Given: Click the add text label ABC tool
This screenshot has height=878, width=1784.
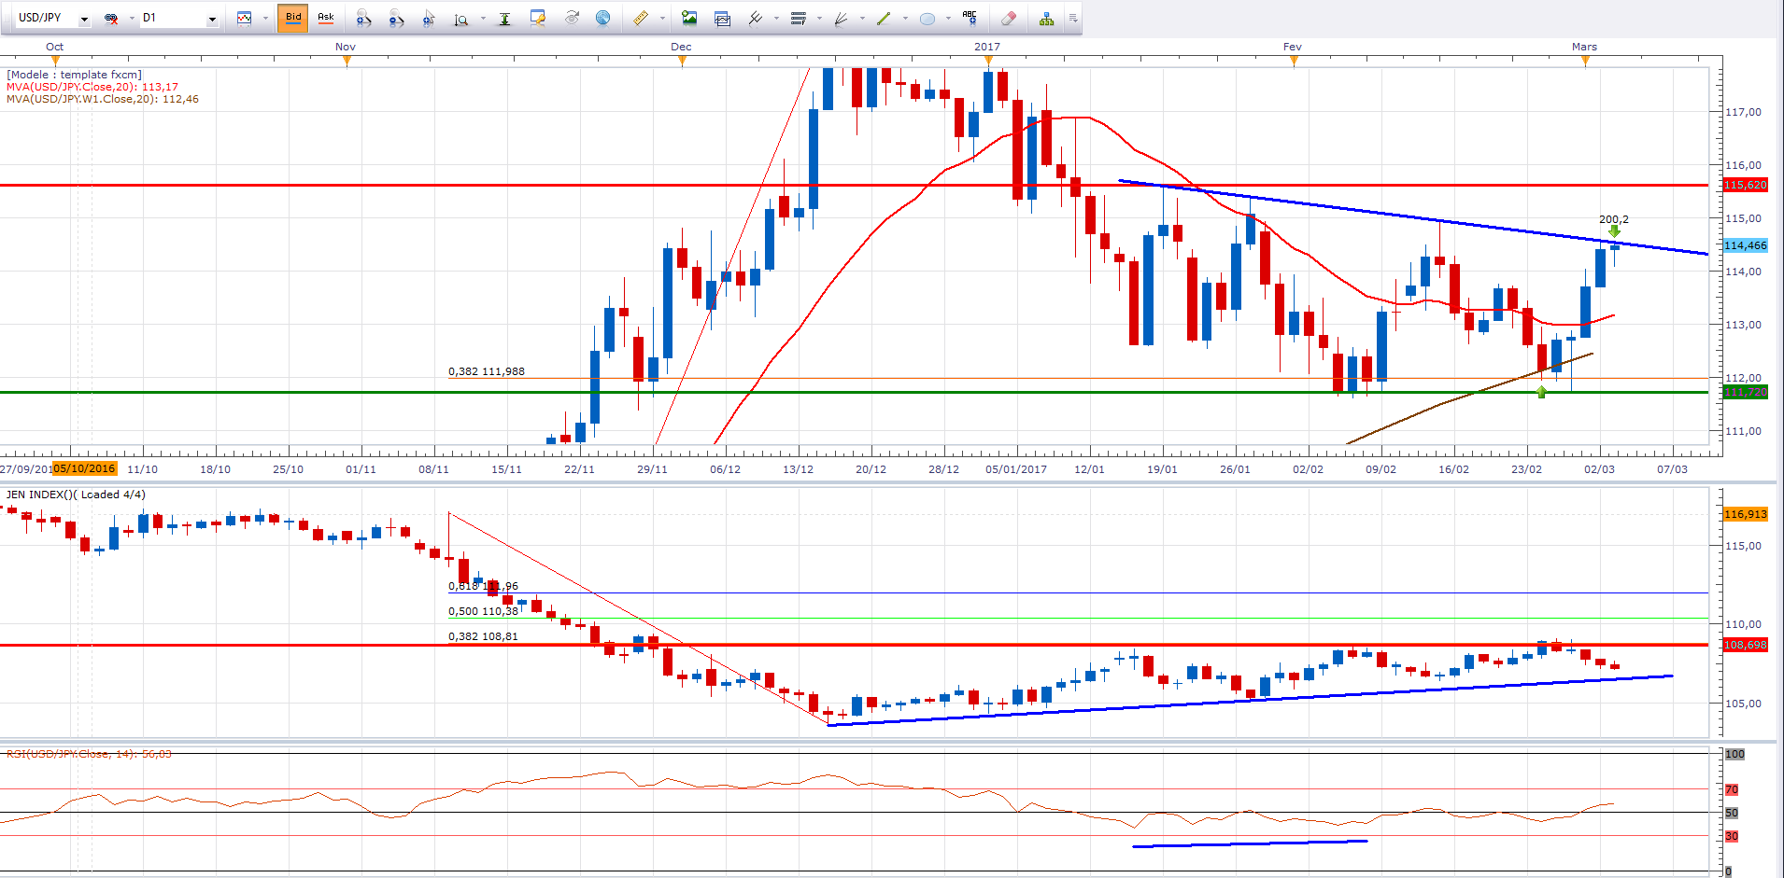Looking at the screenshot, I should click(x=970, y=18).
